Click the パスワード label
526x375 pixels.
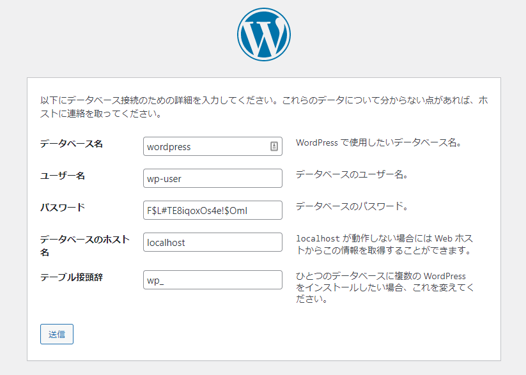[x=63, y=208]
